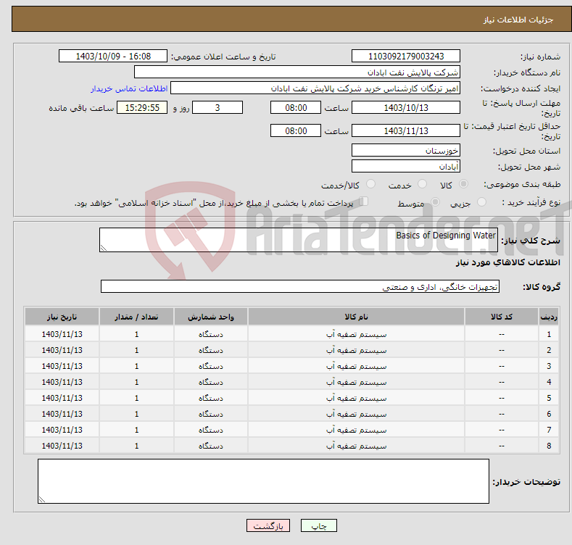Click the دستگاه unit in row 4

point(211,382)
